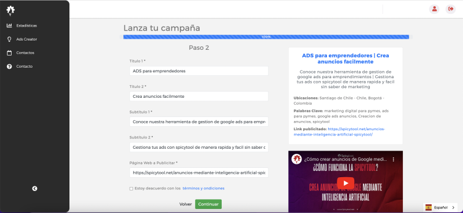Click the Contactos calendar icon

(9, 53)
